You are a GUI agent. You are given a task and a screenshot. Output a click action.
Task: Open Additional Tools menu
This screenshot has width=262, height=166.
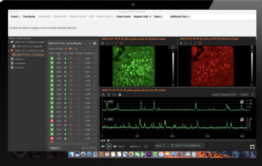180,16
